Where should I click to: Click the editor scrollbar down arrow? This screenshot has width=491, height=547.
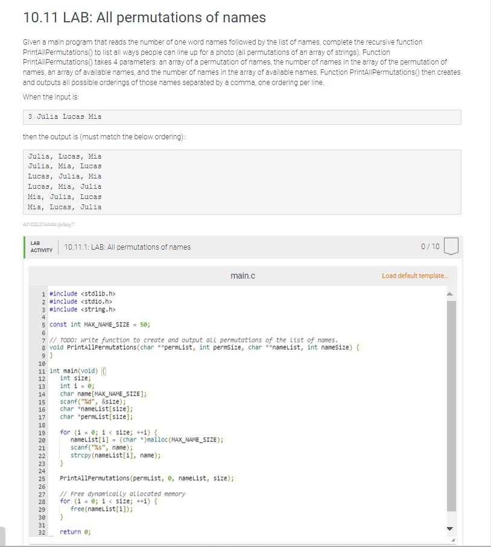click(x=450, y=528)
